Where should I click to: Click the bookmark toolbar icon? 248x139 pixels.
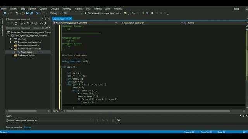click(x=152, y=13)
